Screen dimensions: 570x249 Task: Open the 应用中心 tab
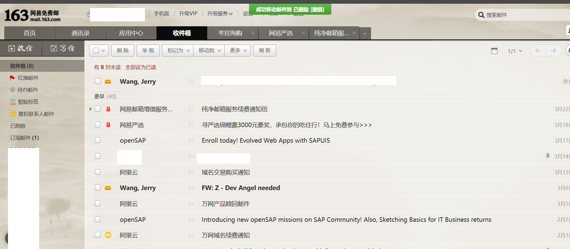click(131, 33)
